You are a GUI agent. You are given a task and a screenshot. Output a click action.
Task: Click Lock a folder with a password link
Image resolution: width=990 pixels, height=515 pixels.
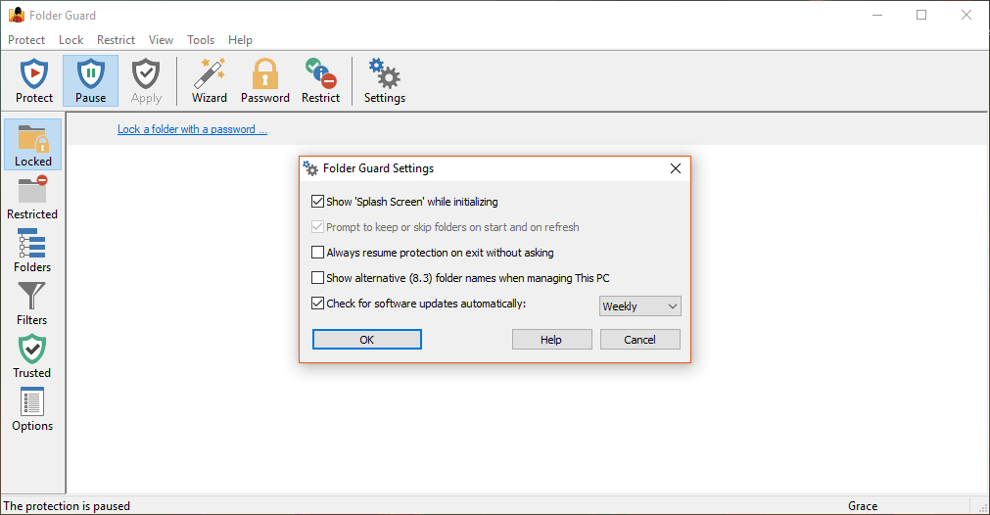click(192, 129)
